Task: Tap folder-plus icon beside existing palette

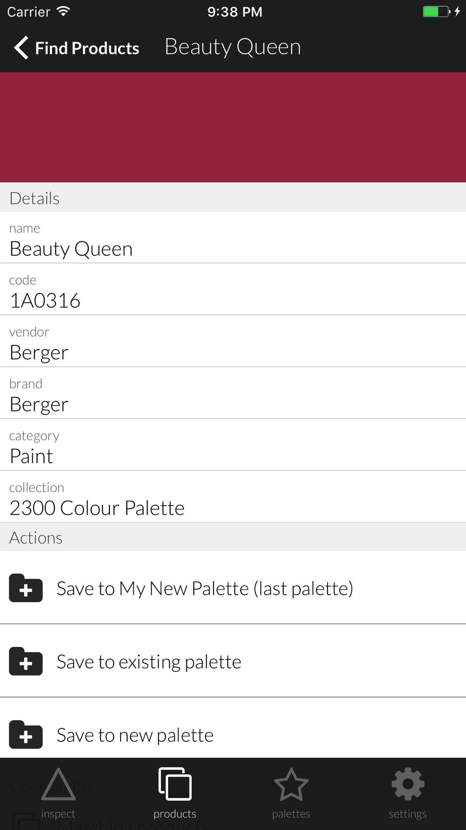Action: point(26,661)
